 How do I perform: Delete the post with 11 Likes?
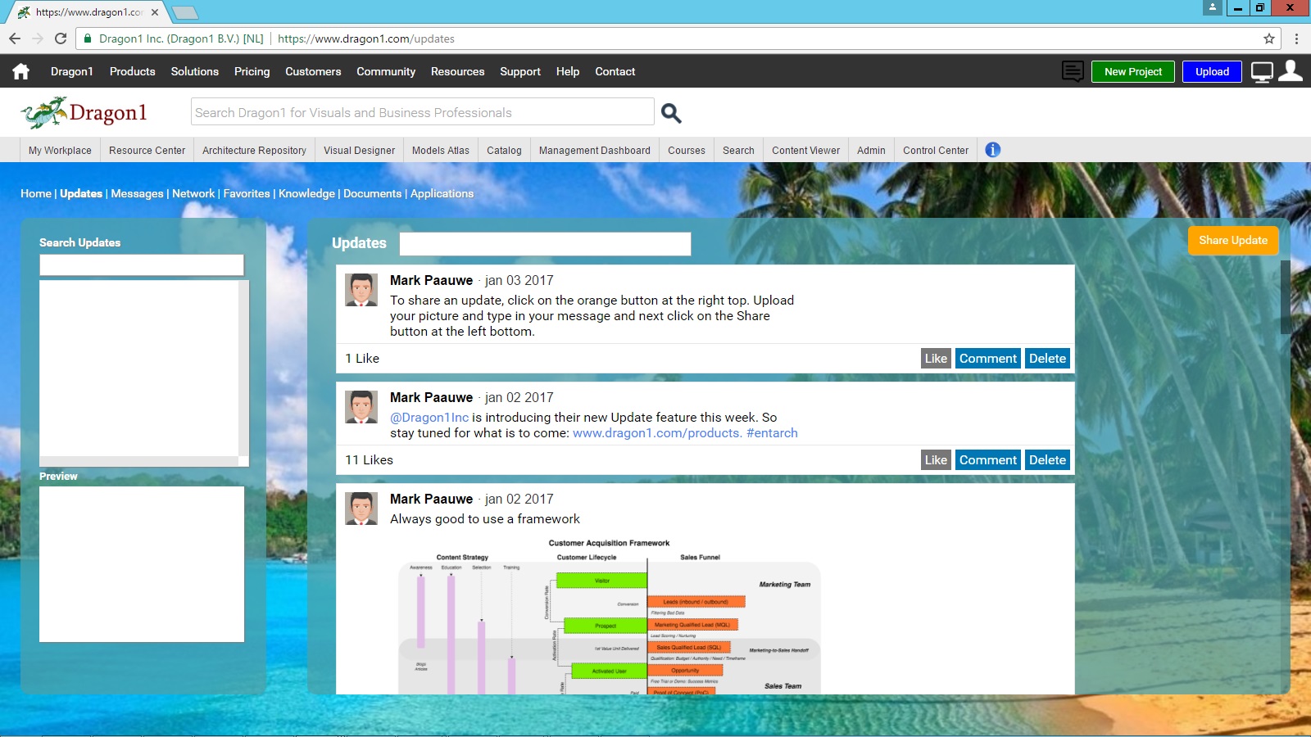pyautogui.click(x=1047, y=459)
